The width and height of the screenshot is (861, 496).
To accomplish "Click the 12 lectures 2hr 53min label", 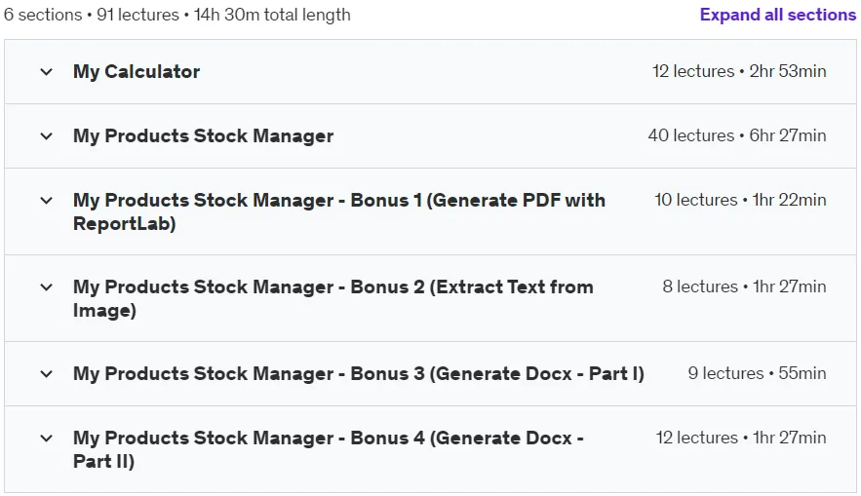I will click(739, 71).
